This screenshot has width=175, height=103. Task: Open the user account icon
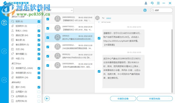pyautogui.click(x=146, y=3)
